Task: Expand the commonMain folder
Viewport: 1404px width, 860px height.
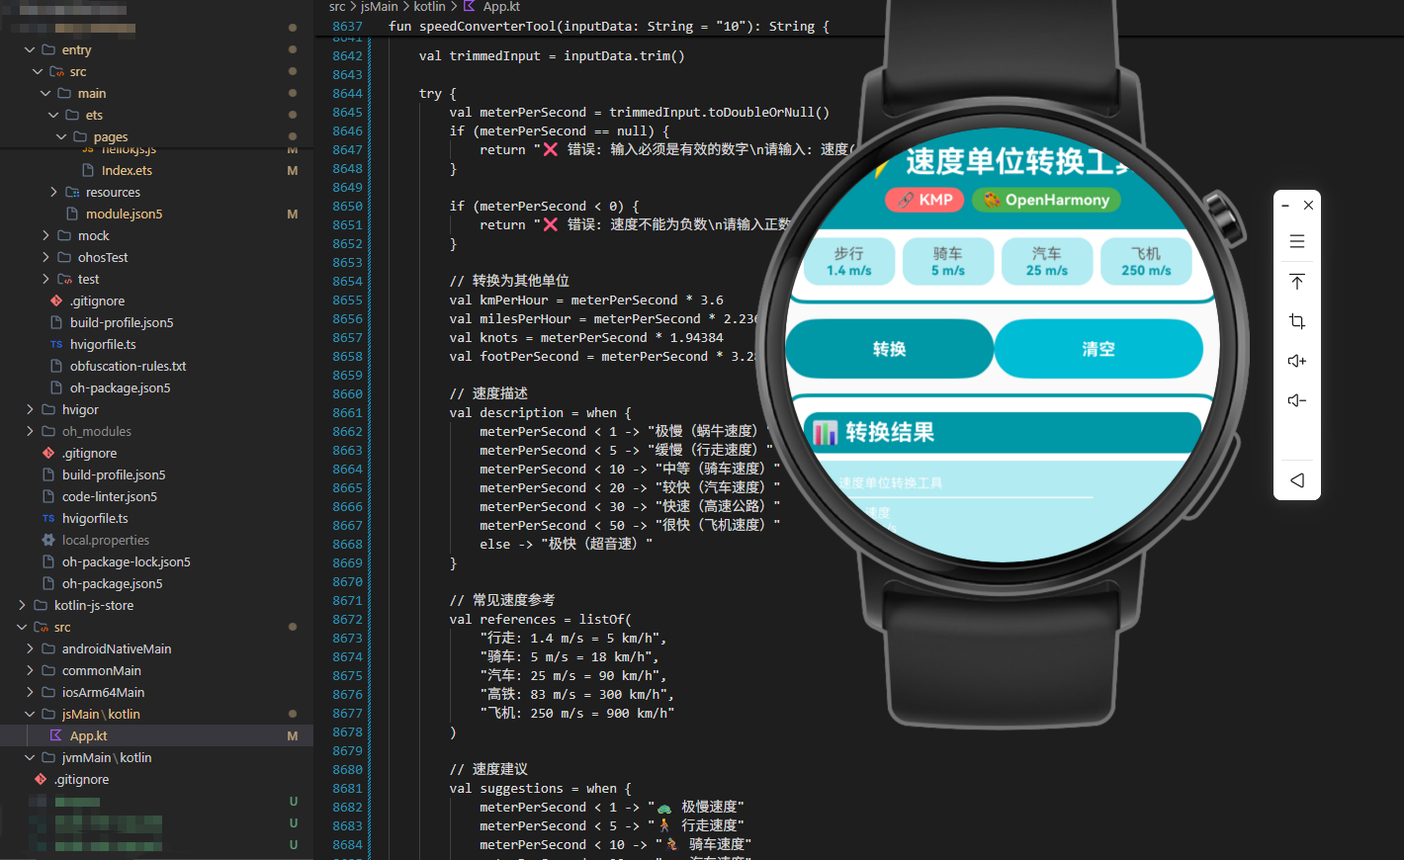Action: [x=29, y=670]
